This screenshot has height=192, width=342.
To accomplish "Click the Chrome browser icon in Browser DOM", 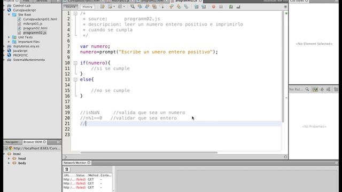I will pyautogui.click(x=11, y=148).
